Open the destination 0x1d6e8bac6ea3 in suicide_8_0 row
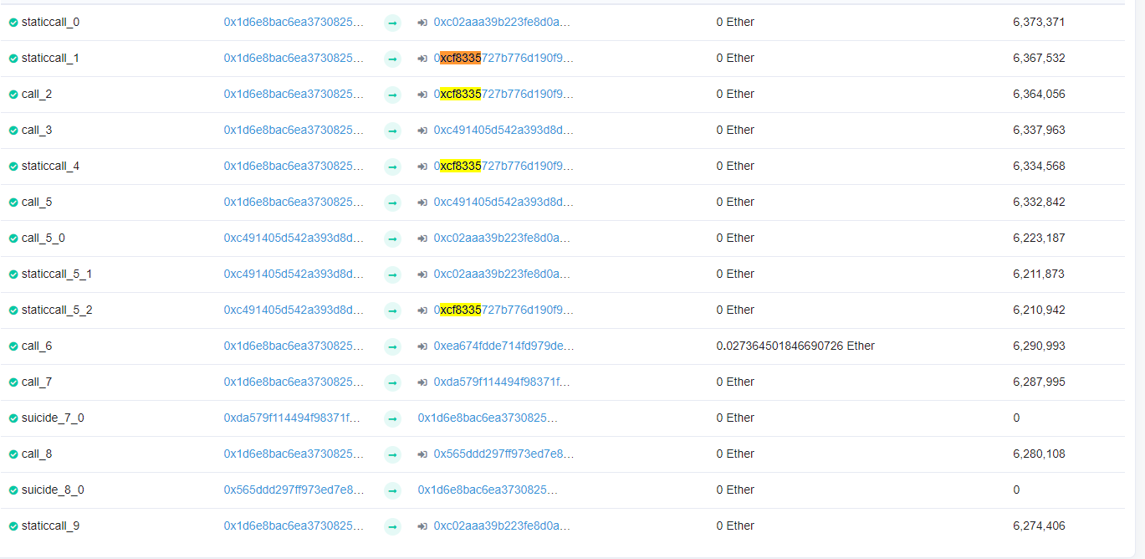Image resolution: width=1145 pixels, height=559 pixels. [488, 490]
